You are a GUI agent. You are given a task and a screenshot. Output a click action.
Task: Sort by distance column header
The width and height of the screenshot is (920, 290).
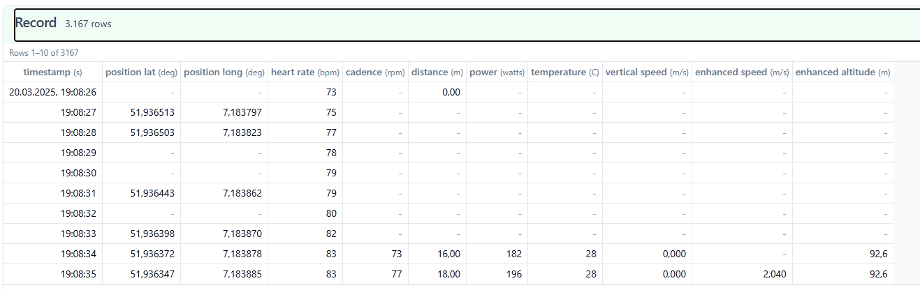(x=437, y=72)
